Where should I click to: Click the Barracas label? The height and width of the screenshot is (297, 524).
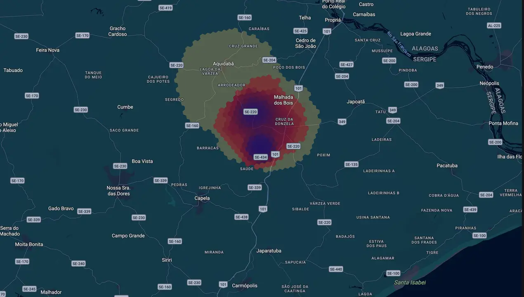[208, 148]
